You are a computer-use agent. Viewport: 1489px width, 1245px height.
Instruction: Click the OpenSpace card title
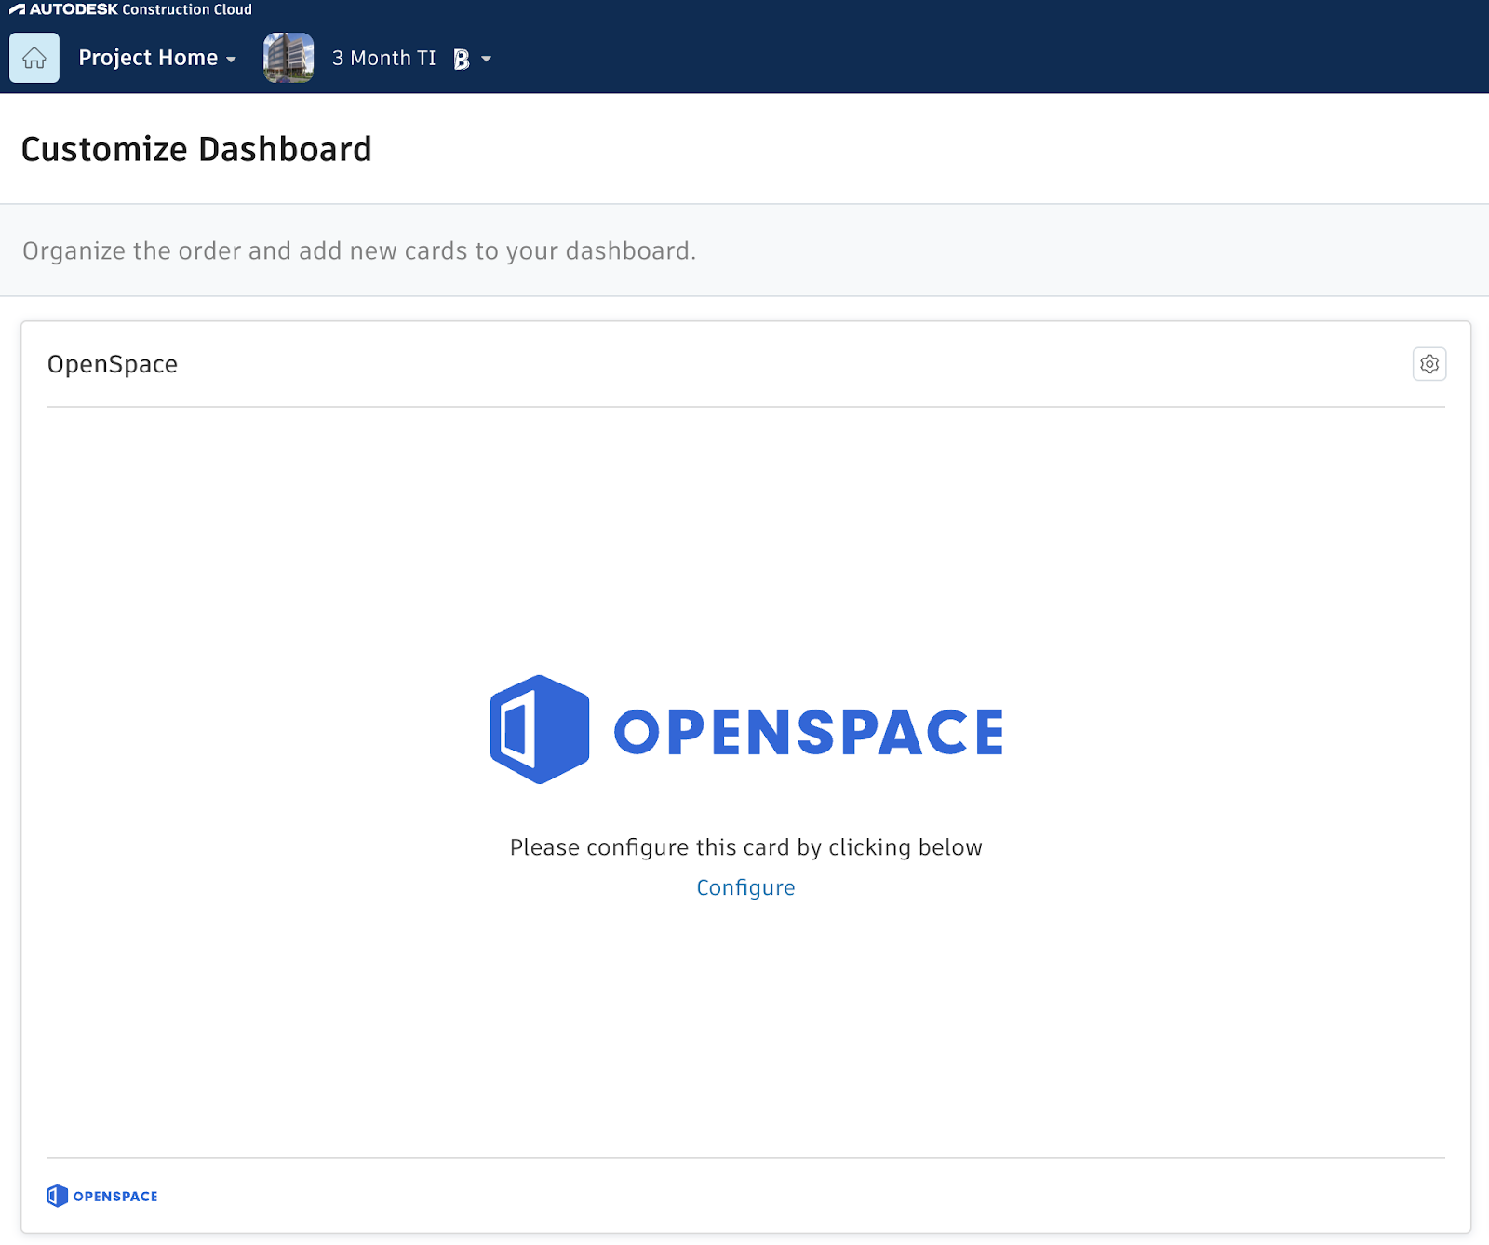pyautogui.click(x=113, y=364)
